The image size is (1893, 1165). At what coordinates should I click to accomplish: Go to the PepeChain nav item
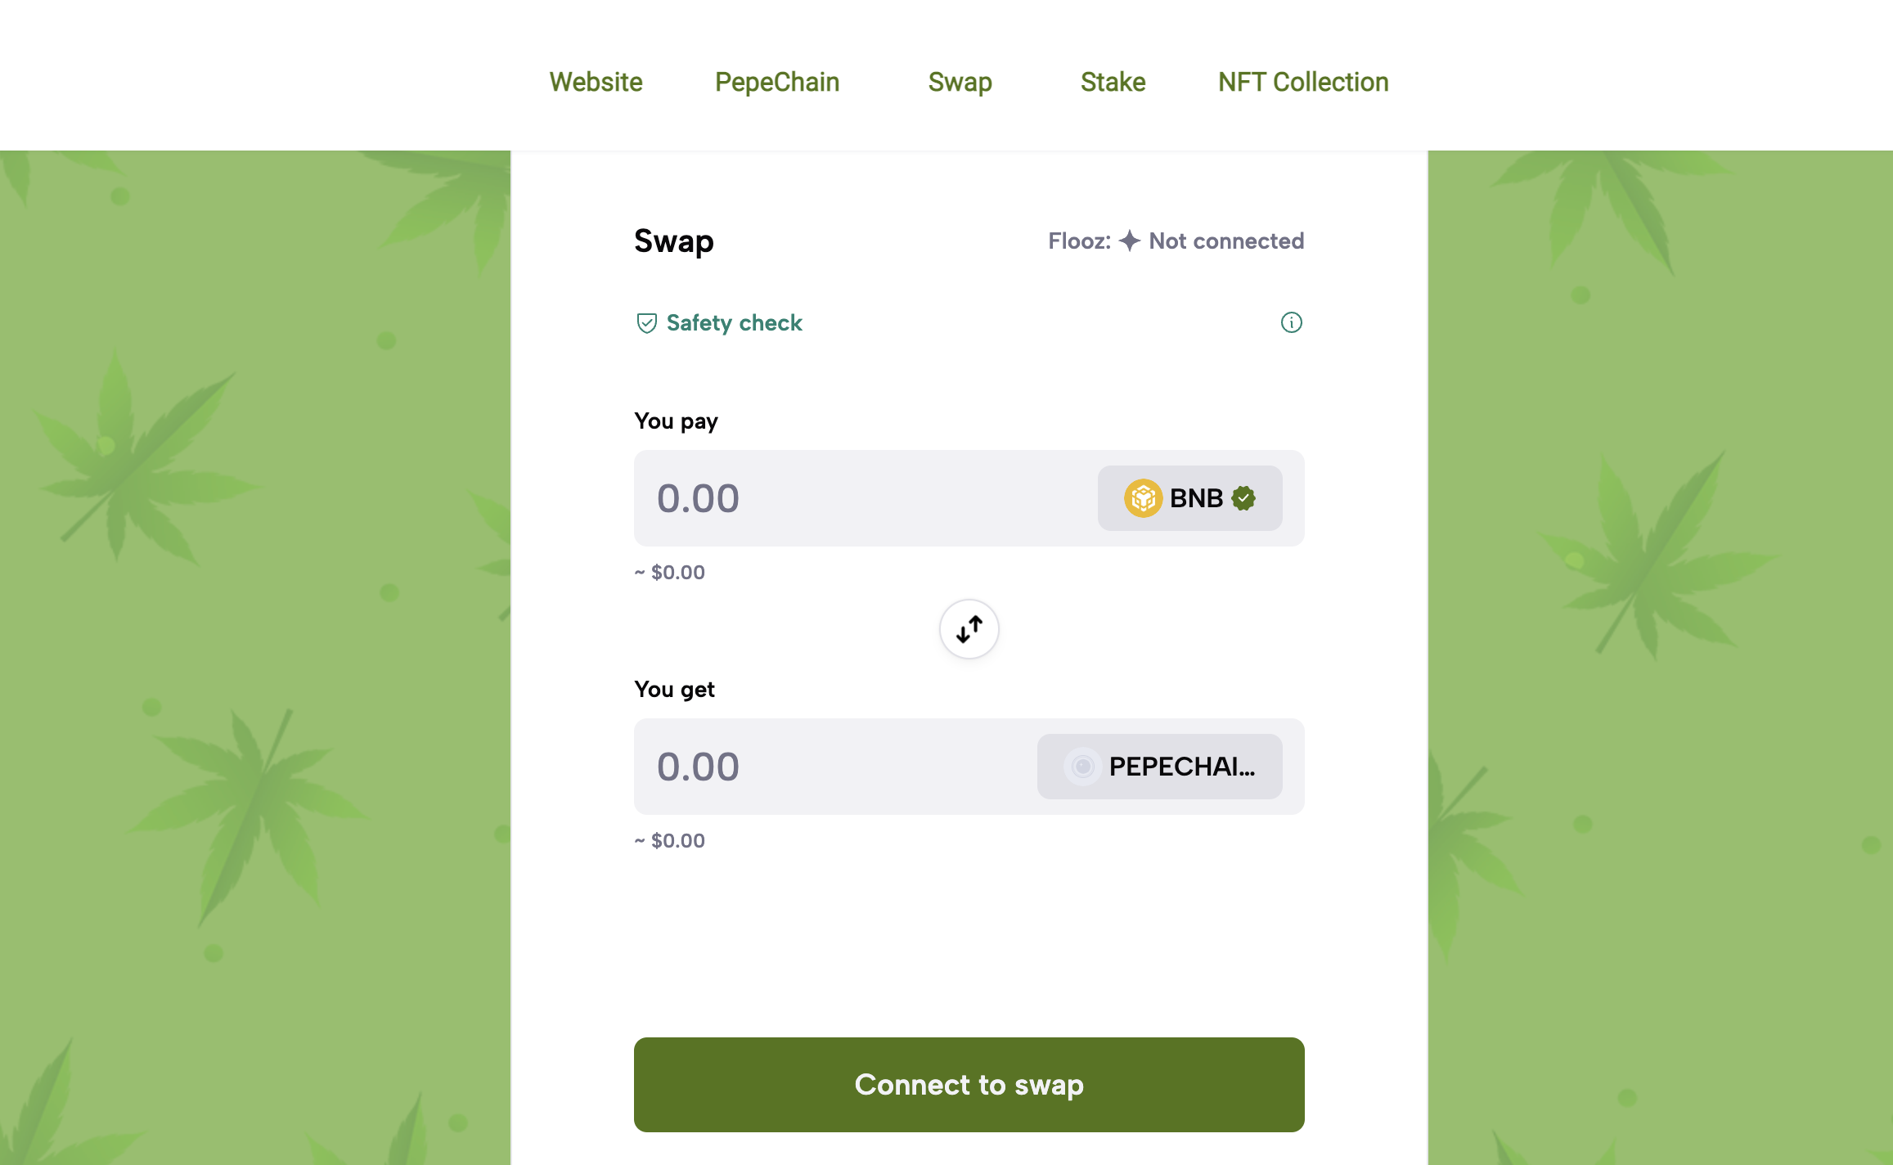777,82
